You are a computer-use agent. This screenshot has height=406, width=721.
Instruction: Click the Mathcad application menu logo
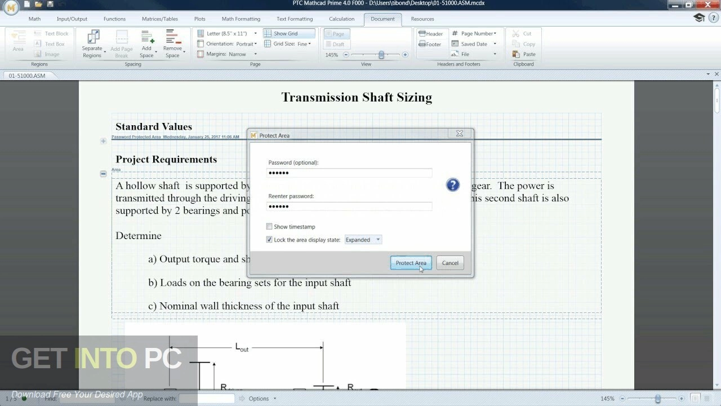(10, 6)
